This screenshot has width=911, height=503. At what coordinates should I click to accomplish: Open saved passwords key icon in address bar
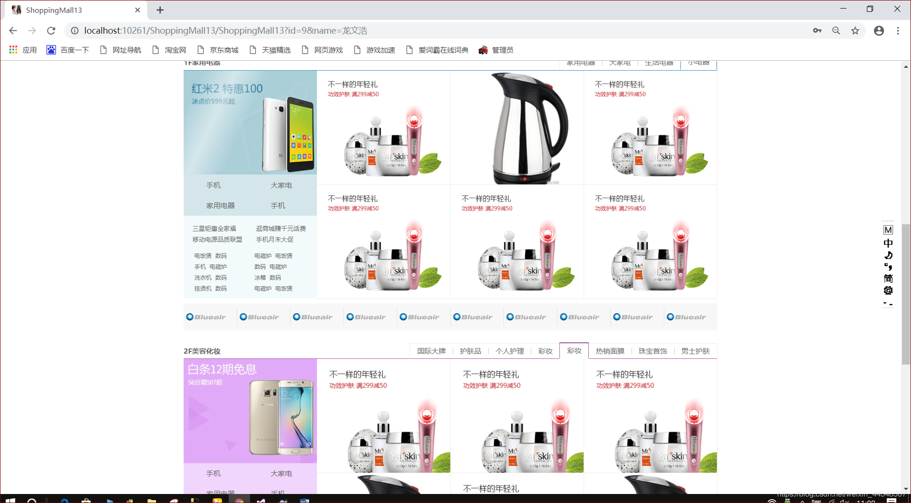click(x=818, y=30)
